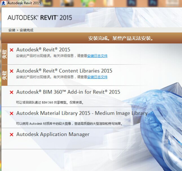Select the BIM 360 Add-in for Revit title
Viewport: 182px width, 171px height.
(68, 92)
